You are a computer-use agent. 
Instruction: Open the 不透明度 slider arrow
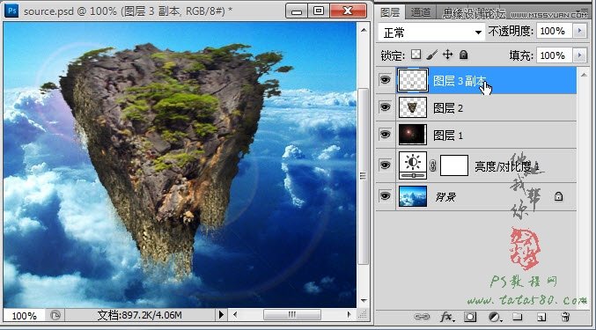click(579, 31)
